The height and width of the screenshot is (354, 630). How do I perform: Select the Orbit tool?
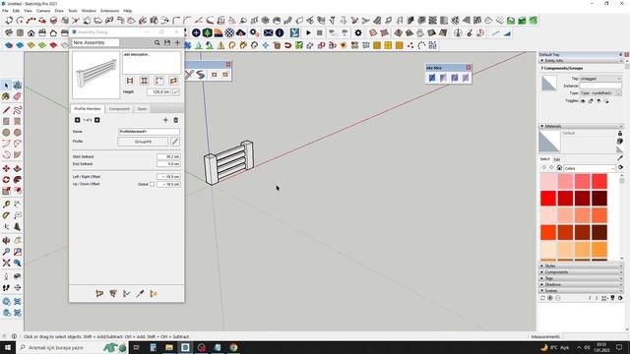[6, 240]
